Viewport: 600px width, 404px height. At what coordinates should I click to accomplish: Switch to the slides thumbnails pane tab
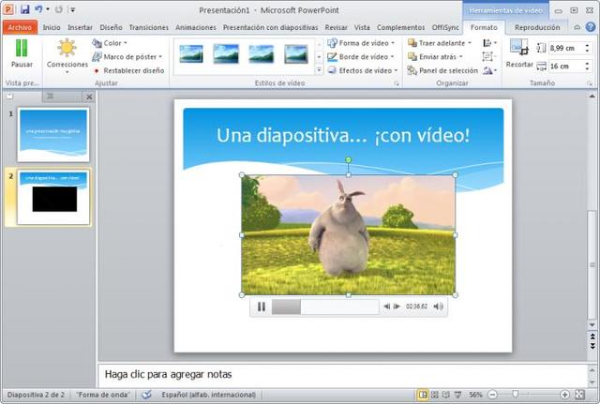pos(10,97)
